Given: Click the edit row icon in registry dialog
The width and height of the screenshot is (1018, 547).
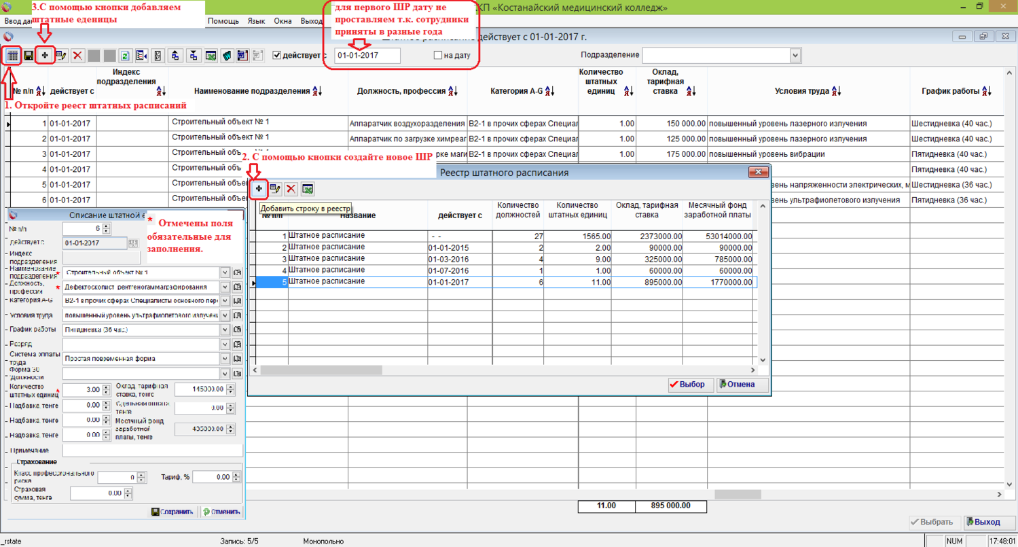Looking at the screenshot, I should point(275,189).
